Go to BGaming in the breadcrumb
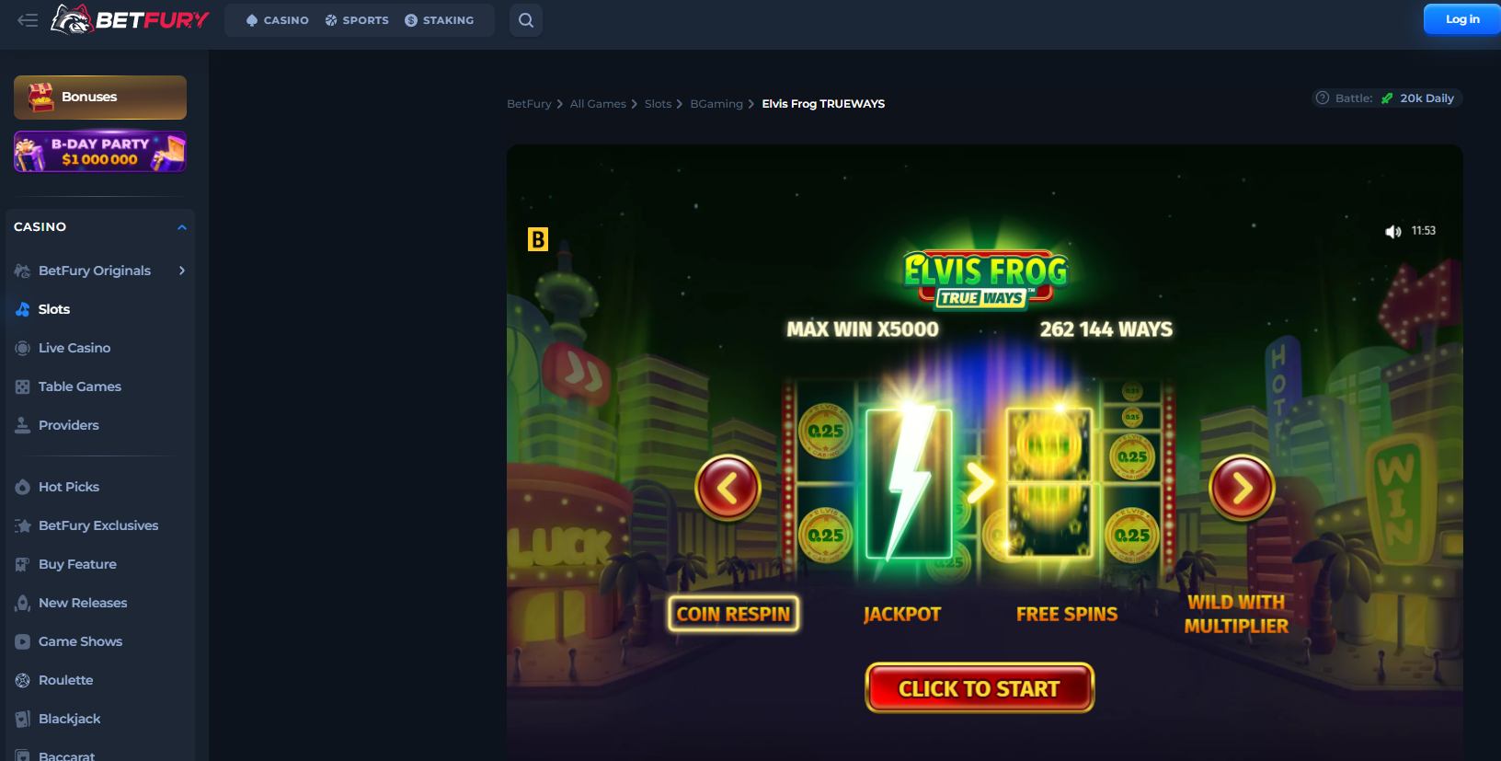 [x=716, y=104]
